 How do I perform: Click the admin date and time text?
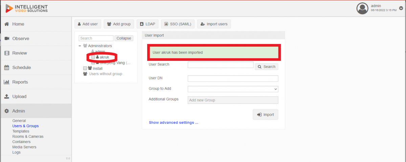[x=384, y=10]
